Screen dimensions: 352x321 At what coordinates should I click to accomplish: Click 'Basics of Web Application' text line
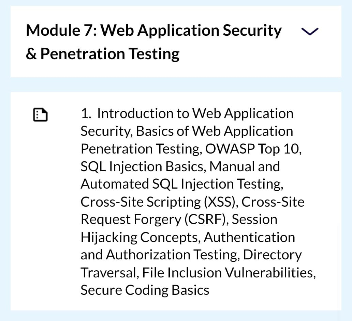pos(215,131)
